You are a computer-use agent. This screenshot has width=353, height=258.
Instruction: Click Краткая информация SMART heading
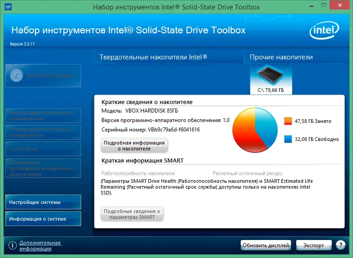tap(142, 161)
